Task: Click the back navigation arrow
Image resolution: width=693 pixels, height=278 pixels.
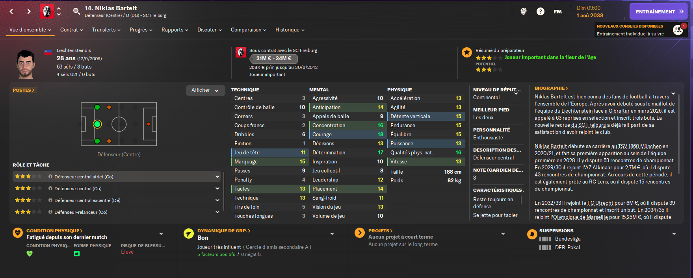Action: (x=11, y=11)
